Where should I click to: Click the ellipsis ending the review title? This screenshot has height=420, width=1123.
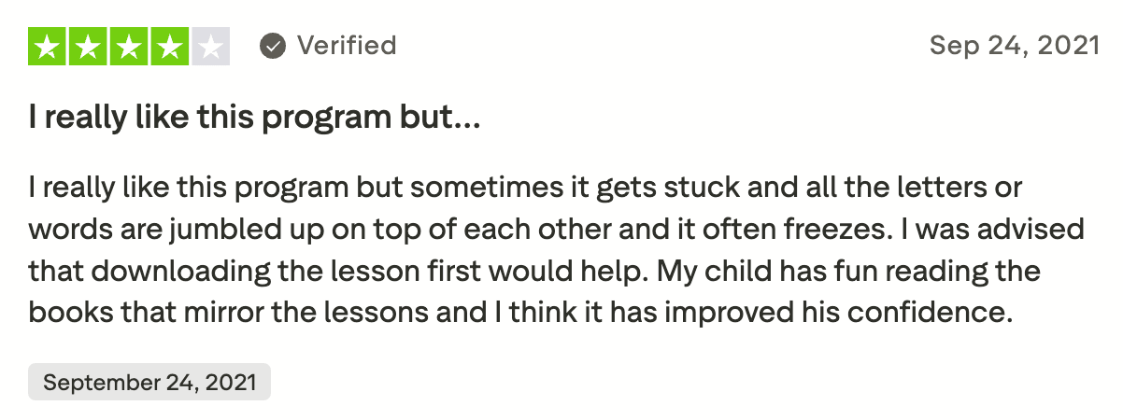click(469, 119)
